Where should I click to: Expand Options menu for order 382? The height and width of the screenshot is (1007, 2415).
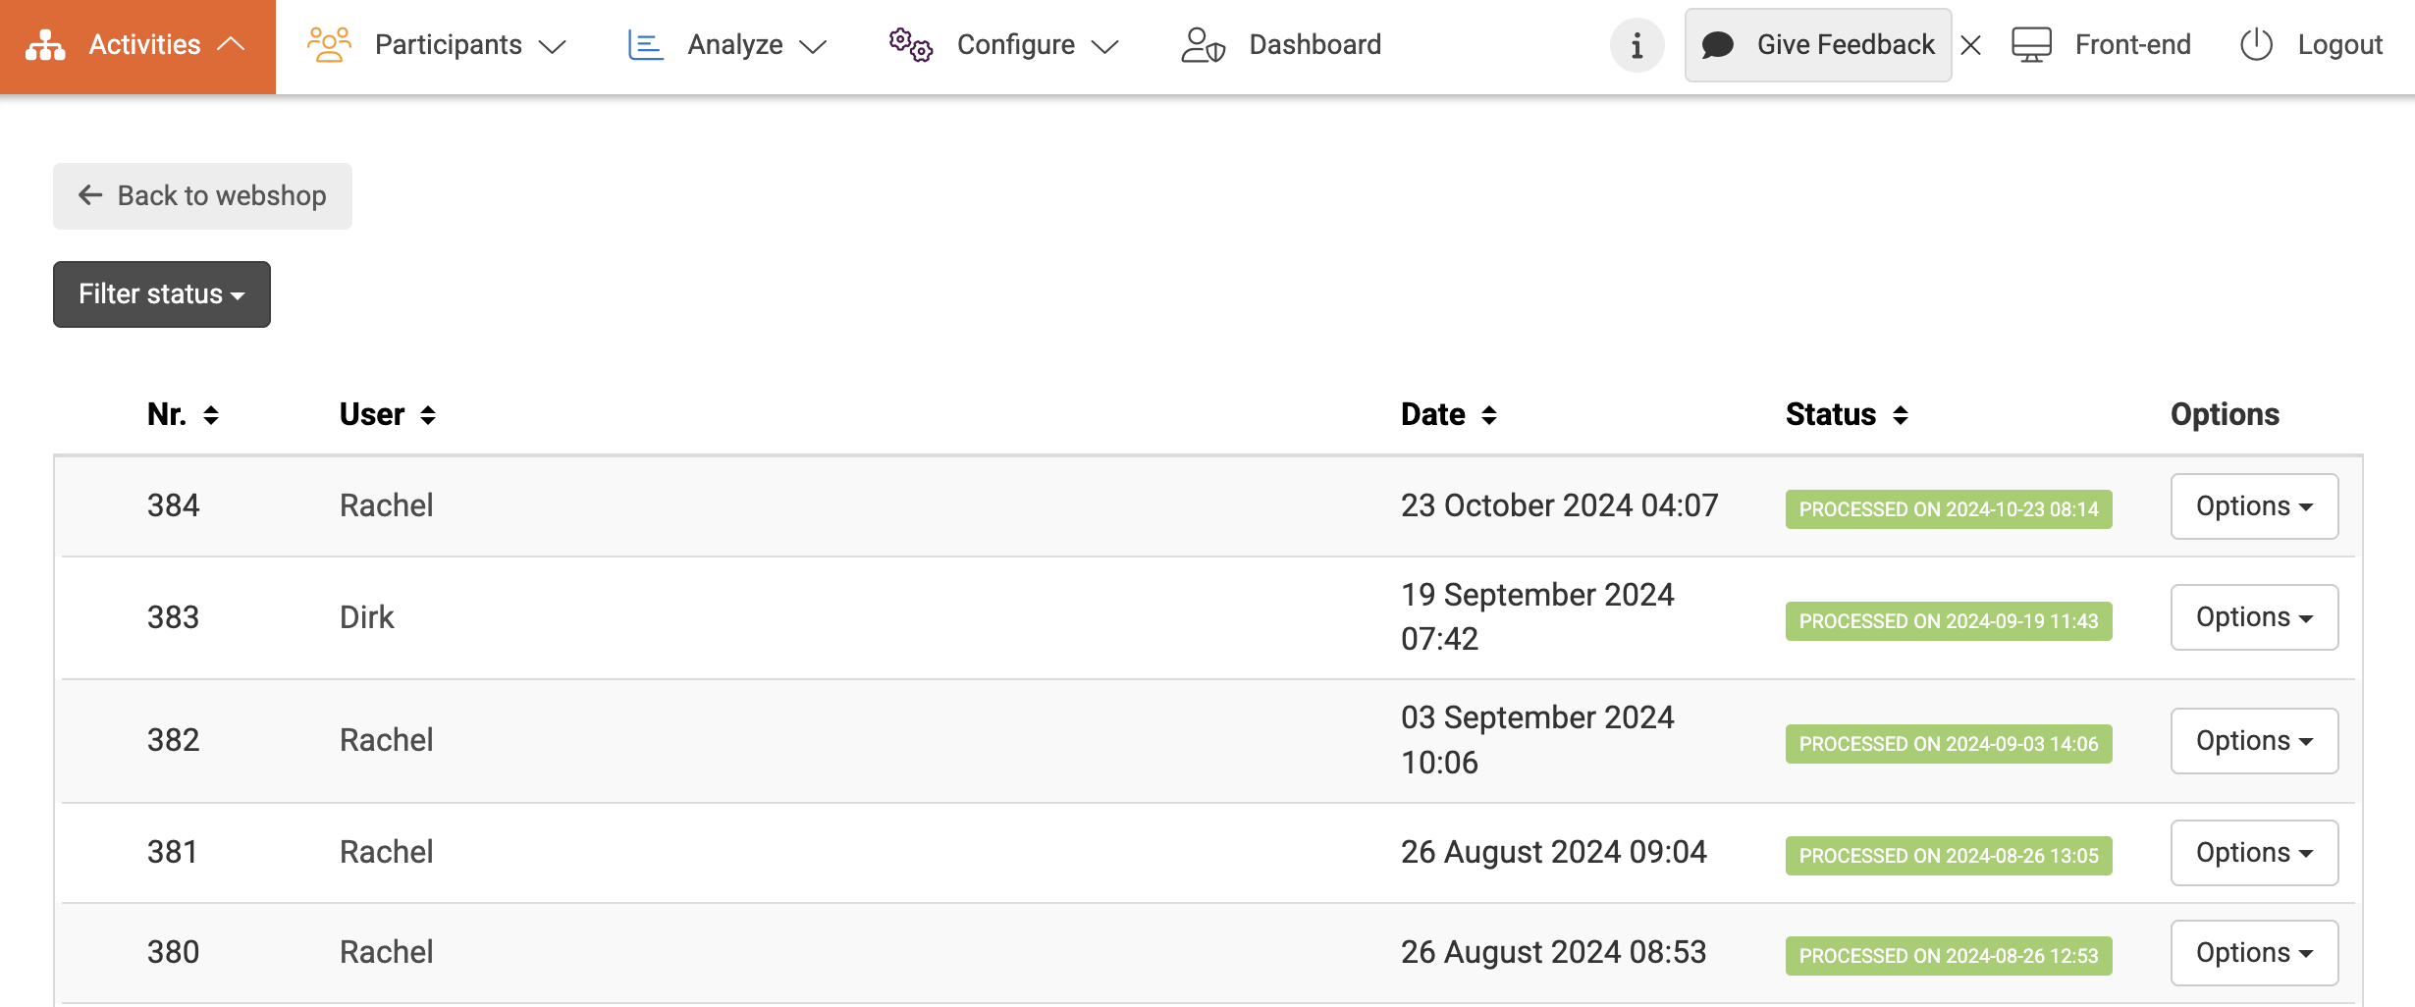2254,741
